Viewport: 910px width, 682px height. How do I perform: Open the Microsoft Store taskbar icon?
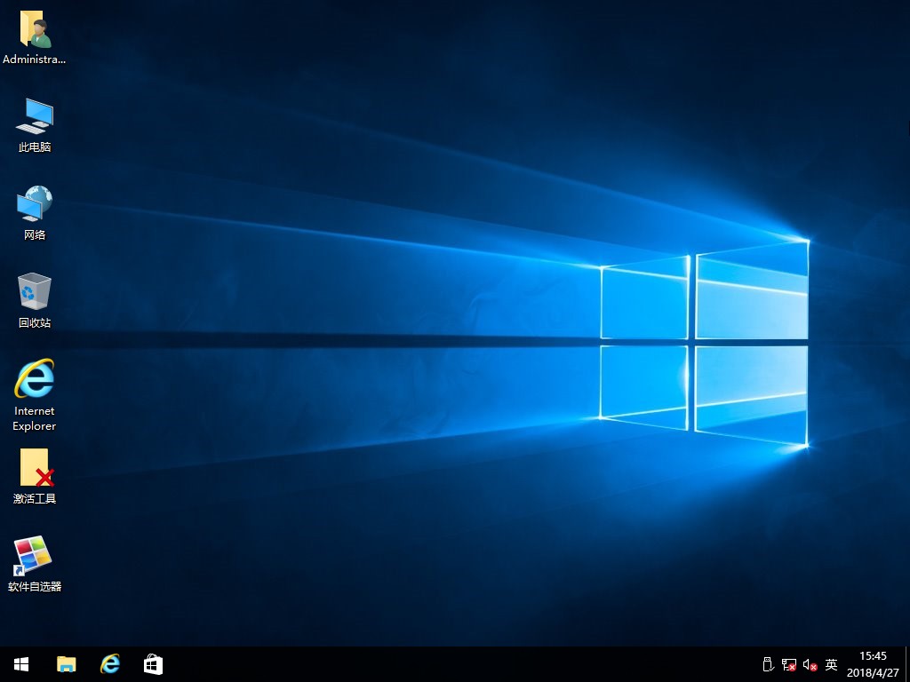point(153,664)
